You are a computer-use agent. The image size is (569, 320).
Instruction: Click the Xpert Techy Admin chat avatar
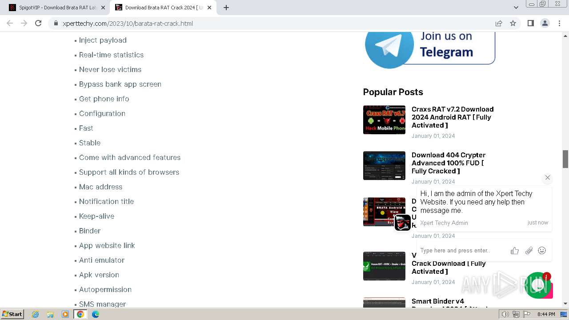click(403, 222)
